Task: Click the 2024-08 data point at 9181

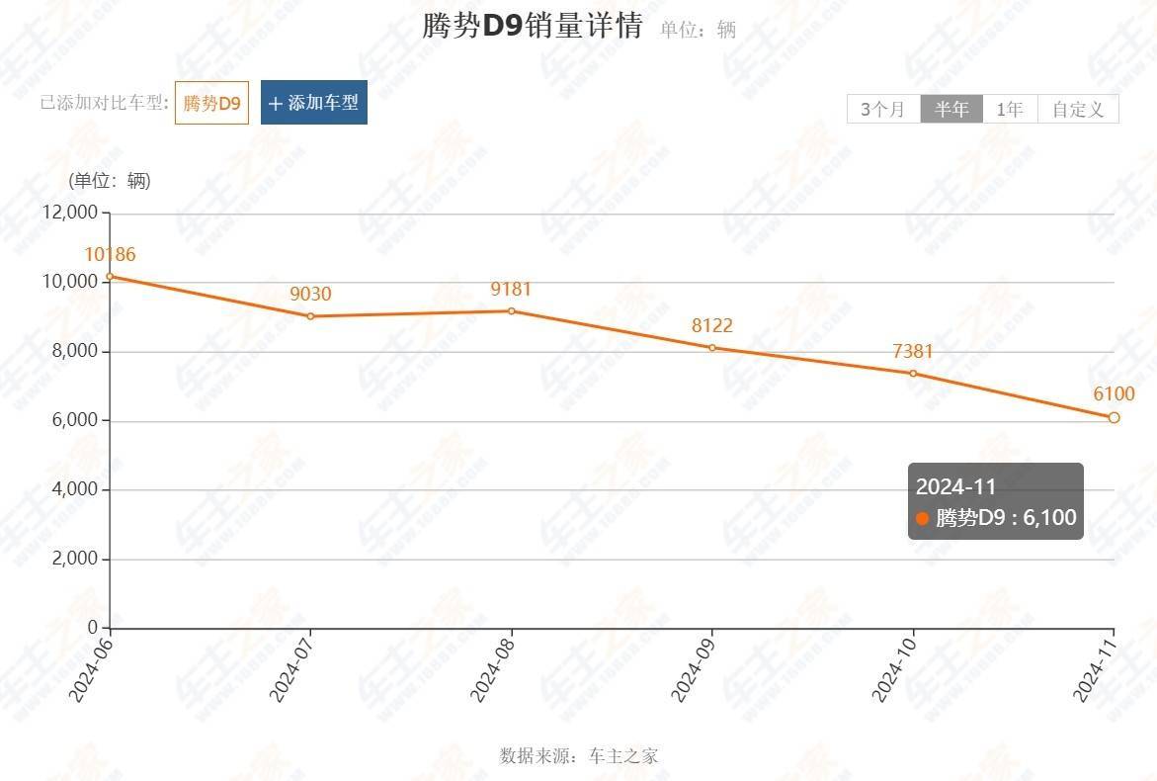Action: (512, 311)
